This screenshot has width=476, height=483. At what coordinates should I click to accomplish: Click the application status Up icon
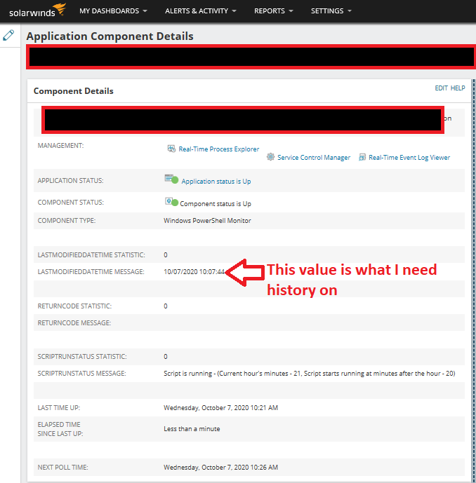(x=171, y=179)
